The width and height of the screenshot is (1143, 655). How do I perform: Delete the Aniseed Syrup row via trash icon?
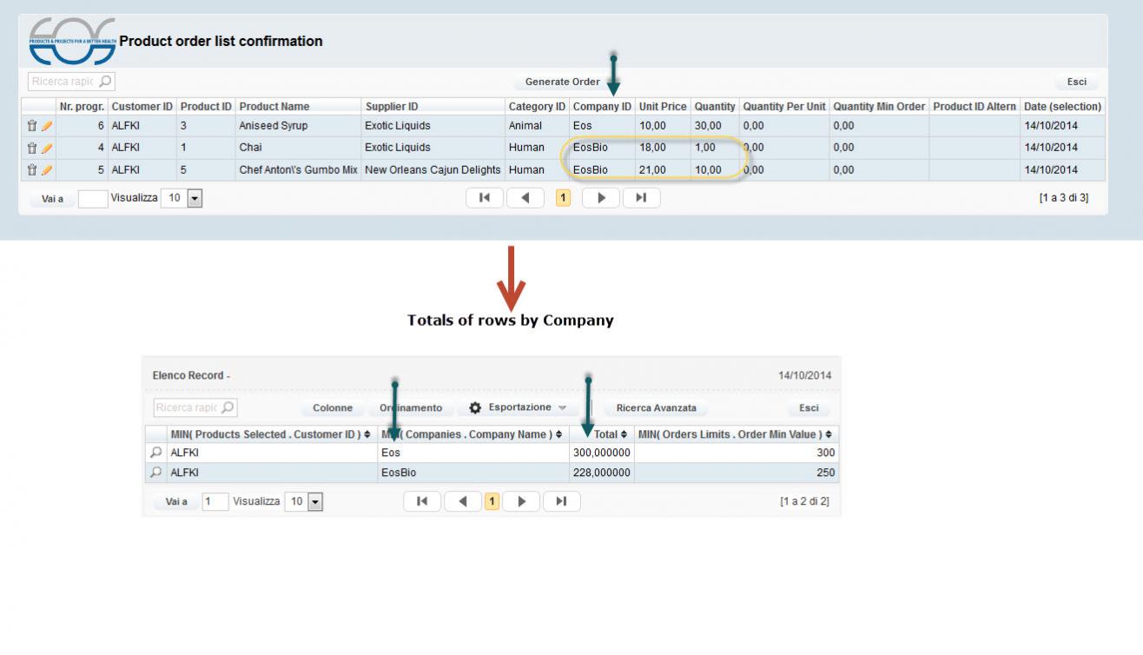32,126
